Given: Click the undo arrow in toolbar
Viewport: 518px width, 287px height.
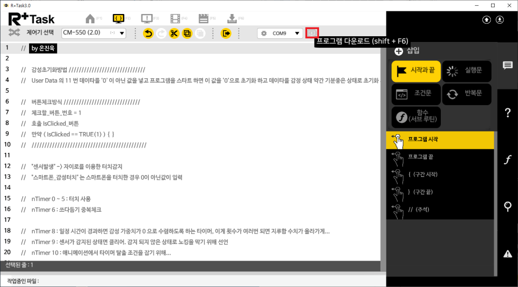Looking at the screenshot, I should tap(148, 33).
